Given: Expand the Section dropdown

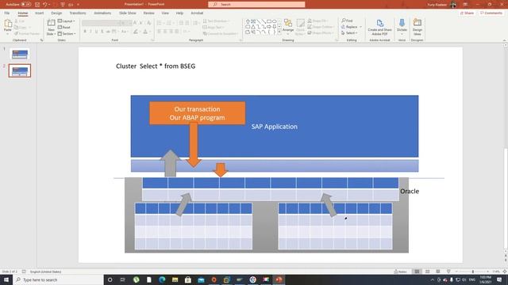Looking at the screenshot, I should click(67, 33).
